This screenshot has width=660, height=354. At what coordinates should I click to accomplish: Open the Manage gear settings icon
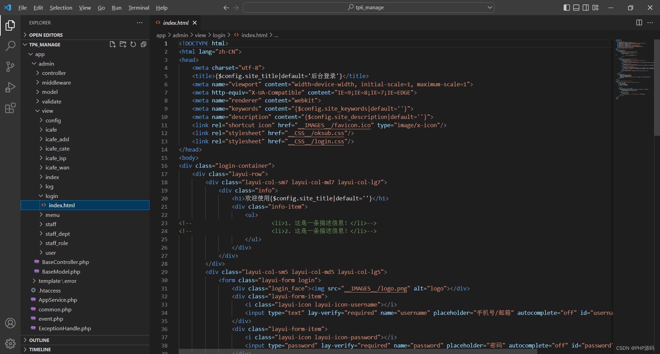point(10,344)
